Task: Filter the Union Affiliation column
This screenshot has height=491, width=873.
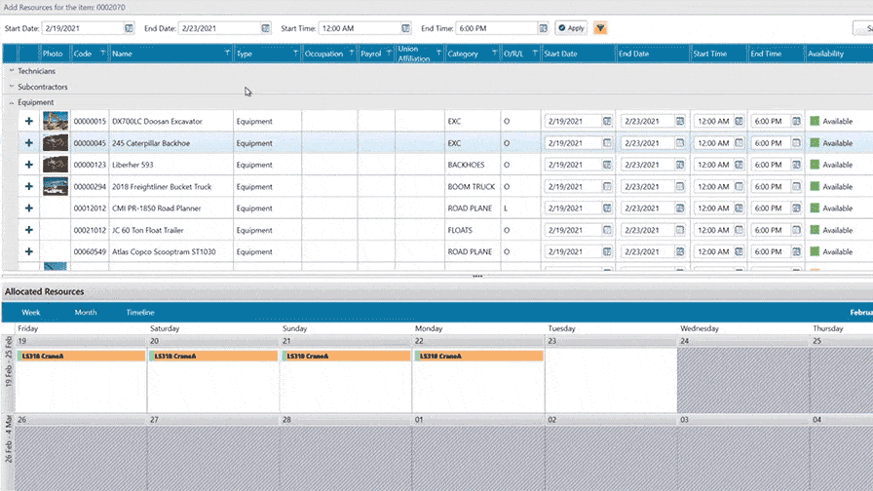Action: click(x=438, y=53)
